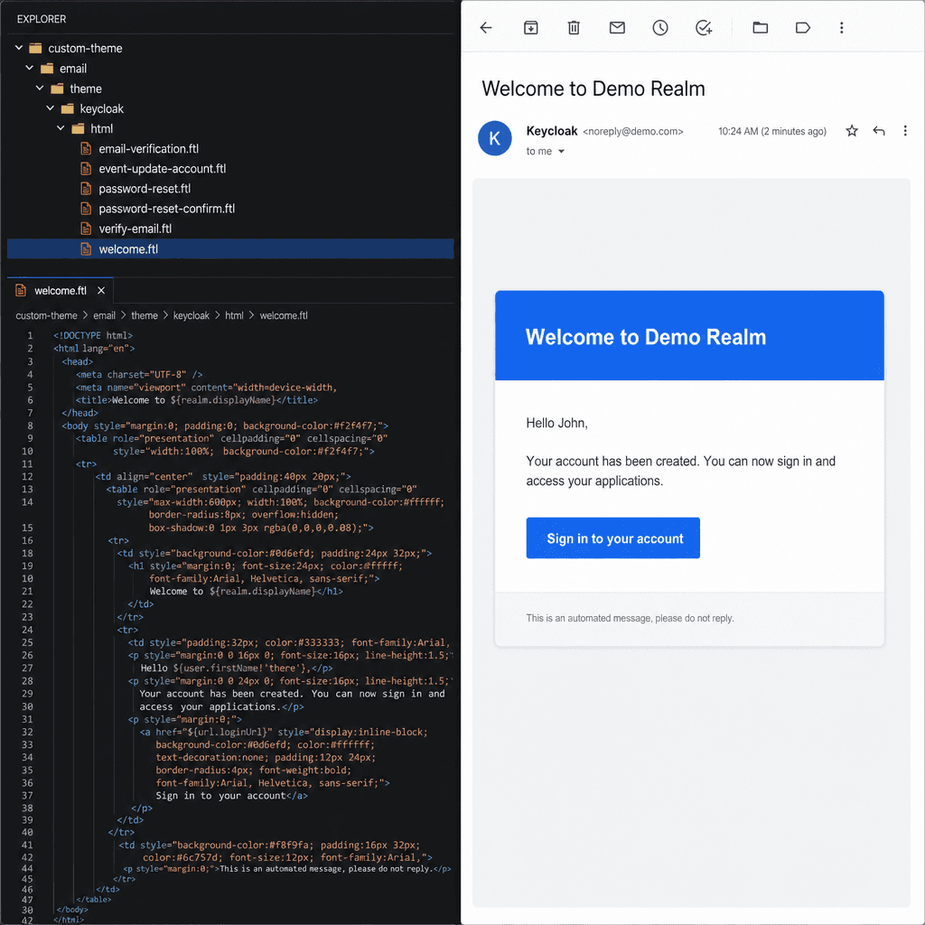Click the Sign in to your account button
925x925 pixels.
[x=613, y=538]
